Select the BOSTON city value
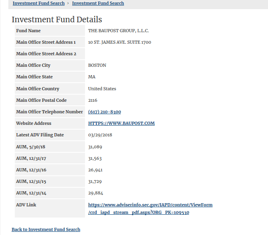This screenshot has height=235, width=268. 97,65
